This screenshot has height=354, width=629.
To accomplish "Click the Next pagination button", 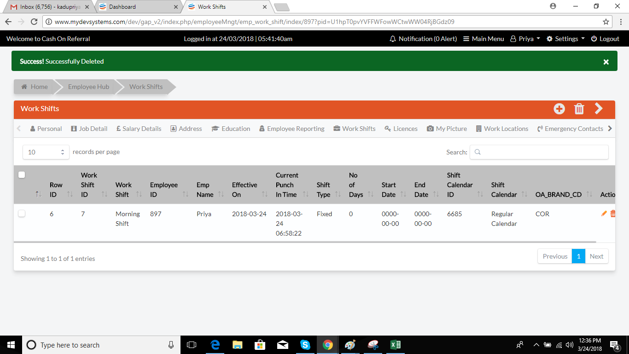I will (596, 256).
